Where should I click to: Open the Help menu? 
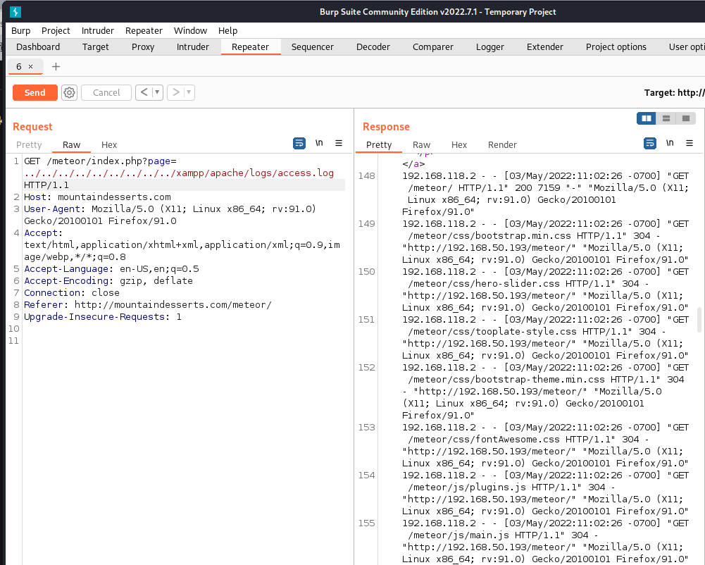[x=228, y=30]
